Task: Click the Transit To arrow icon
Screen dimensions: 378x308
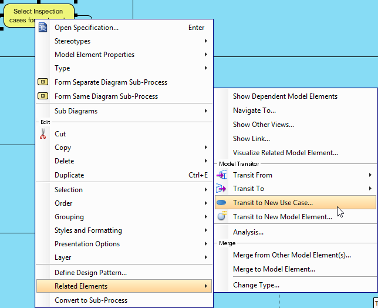Action: (221, 188)
